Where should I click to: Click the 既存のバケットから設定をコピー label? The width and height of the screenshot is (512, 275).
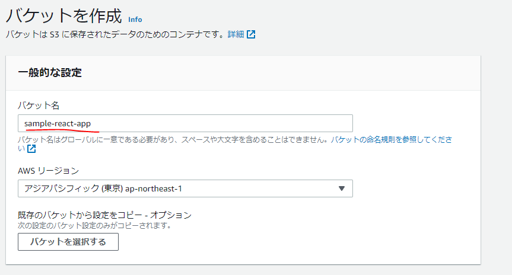[104, 215]
